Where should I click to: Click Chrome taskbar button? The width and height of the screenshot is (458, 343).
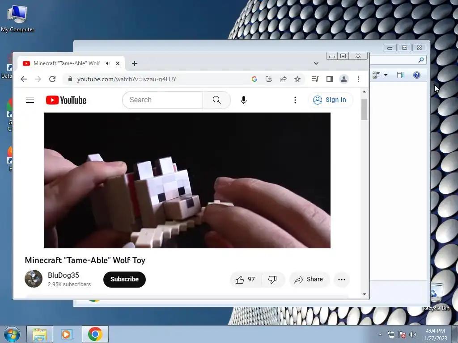click(95, 334)
